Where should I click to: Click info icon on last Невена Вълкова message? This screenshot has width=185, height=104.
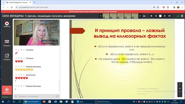(24, 86)
